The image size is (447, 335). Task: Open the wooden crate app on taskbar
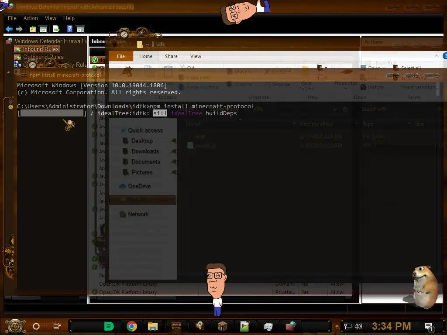[x=222, y=326]
